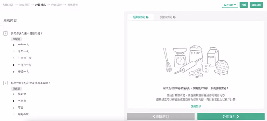
Task: Click the 儲存問卷 button
Action: [x=256, y=5]
